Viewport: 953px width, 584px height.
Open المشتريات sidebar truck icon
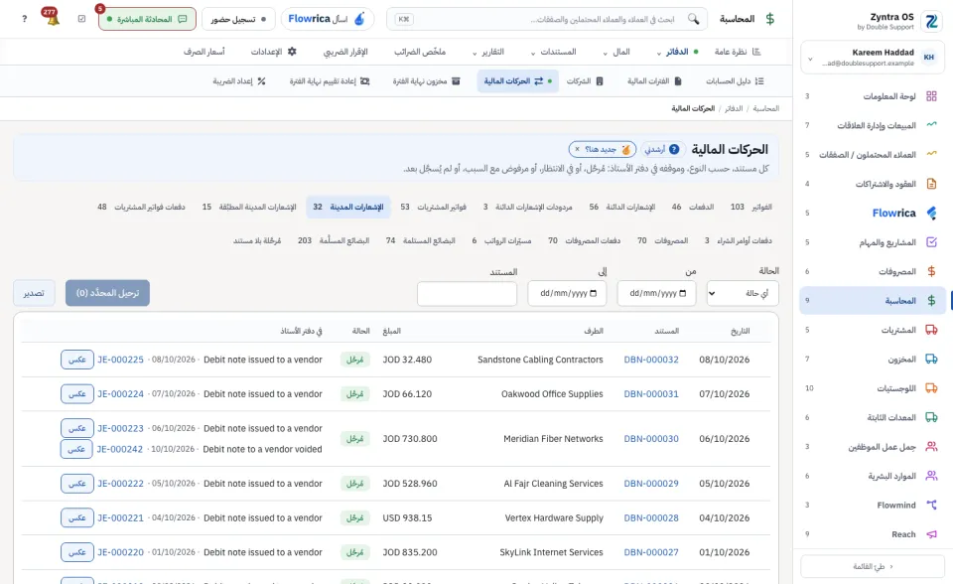(931, 330)
